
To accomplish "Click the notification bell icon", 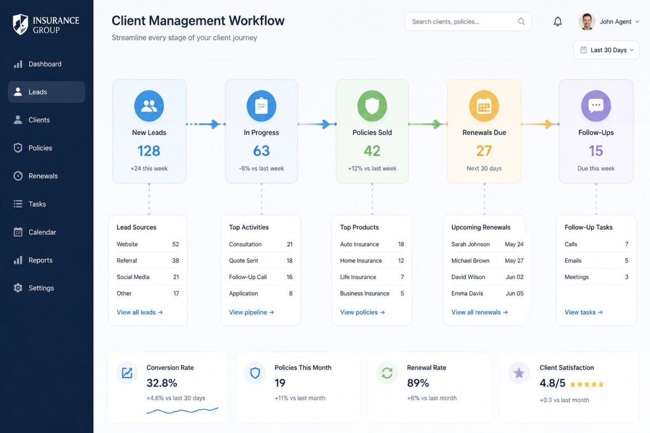I will coord(557,22).
